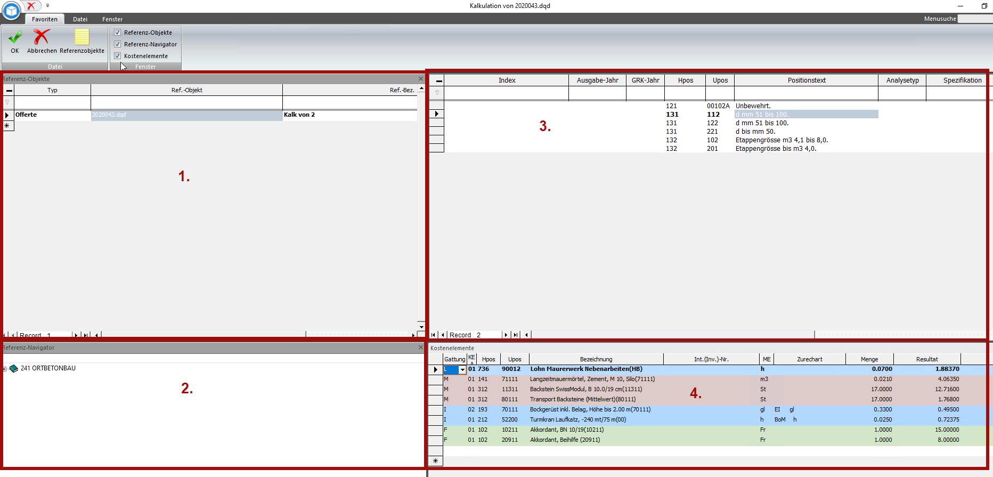Close the Referenz-Navigator panel

click(420, 347)
